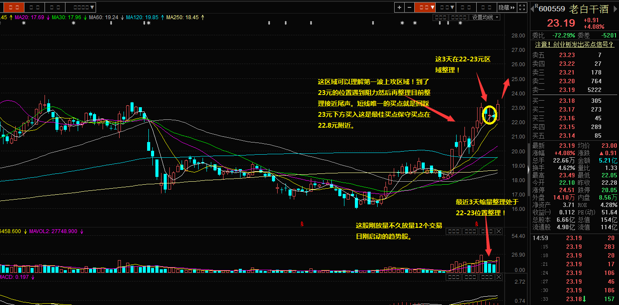Select :24 tick row with 106 volume
Viewport: 619px width, 305px height.
point(574,273)
